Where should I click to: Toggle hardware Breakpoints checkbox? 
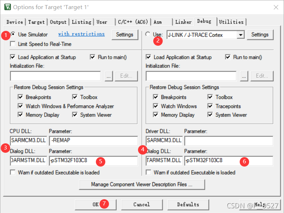point(155,97)
